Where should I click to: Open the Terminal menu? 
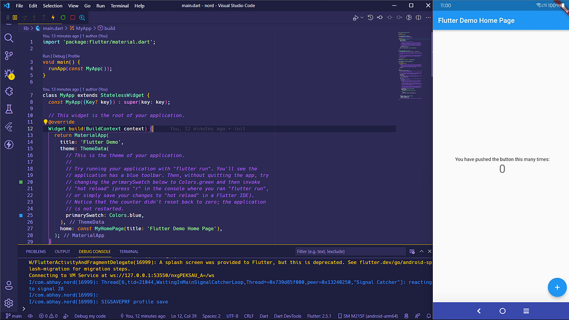119,6
